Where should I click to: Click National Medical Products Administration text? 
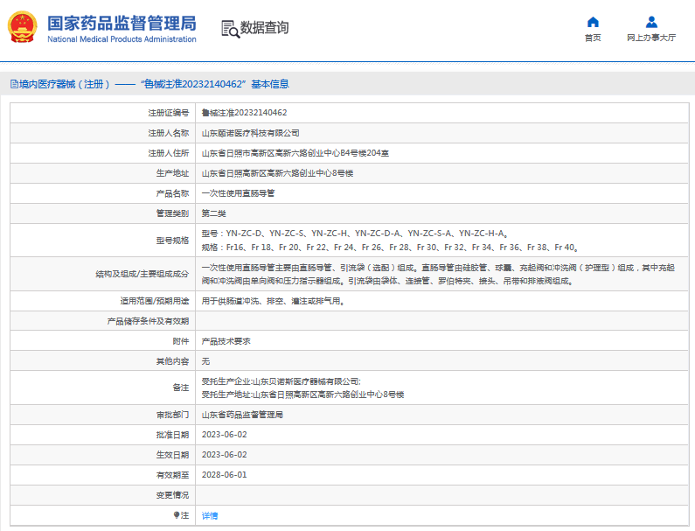point(122,39)
